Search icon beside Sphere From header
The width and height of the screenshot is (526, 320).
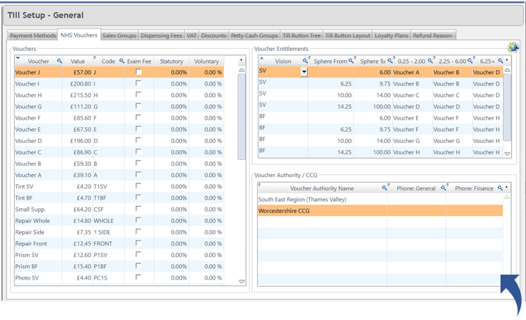pyautogui.click(x=351, y=61)
